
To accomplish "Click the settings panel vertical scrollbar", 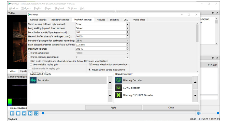I will 197,33.
